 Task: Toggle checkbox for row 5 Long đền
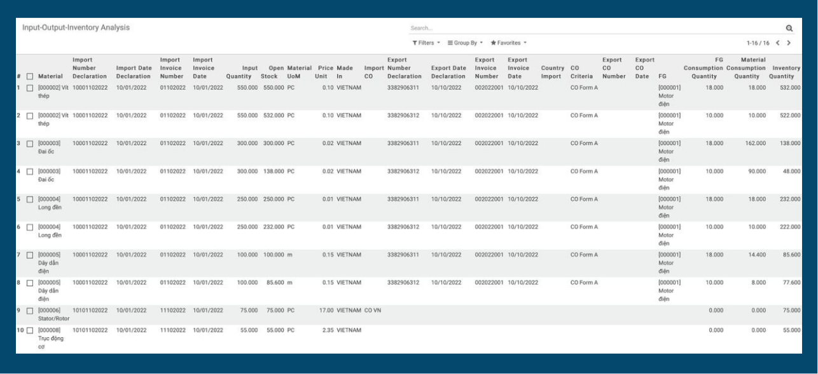tap(30, 199)
